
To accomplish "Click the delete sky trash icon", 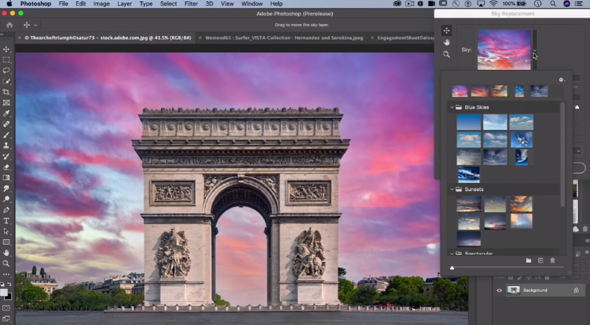I will coord(552,260).
